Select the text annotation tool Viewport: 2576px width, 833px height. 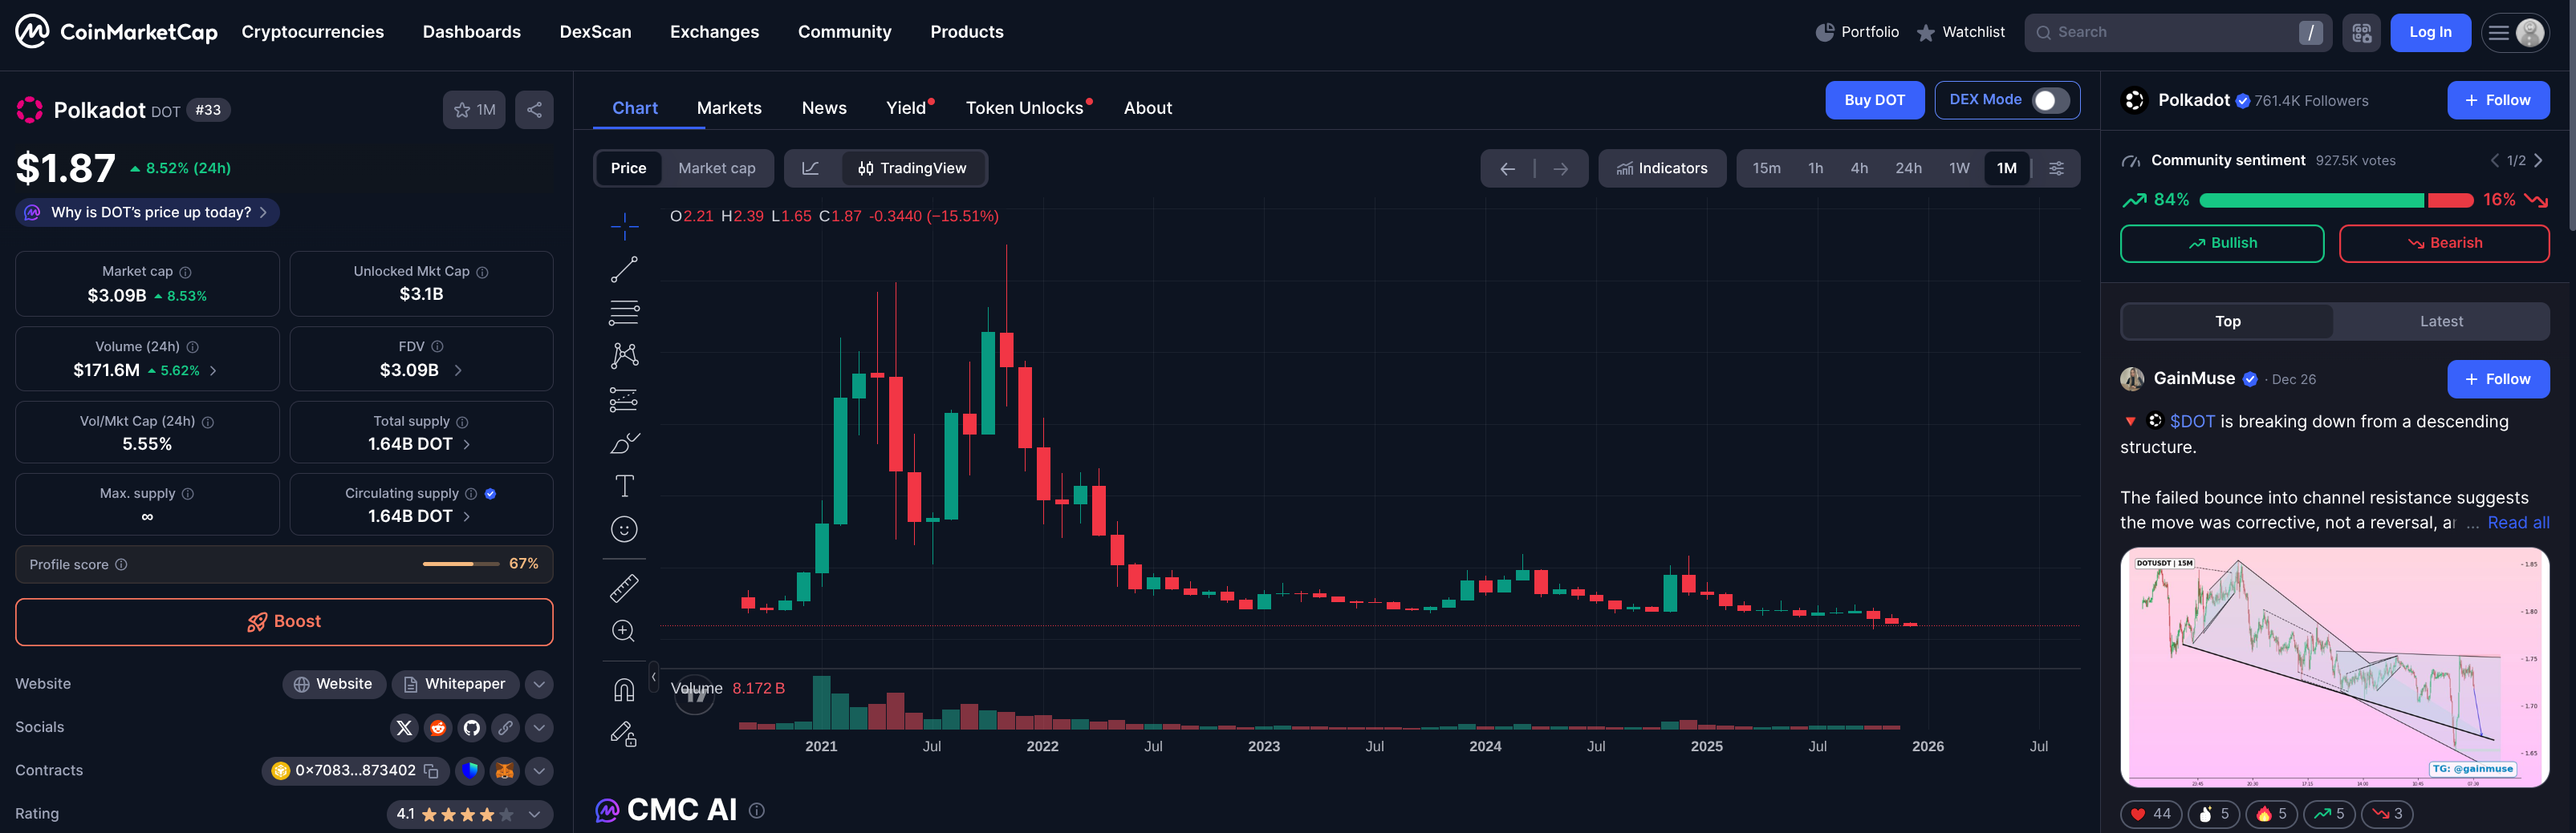pos(624,485)
